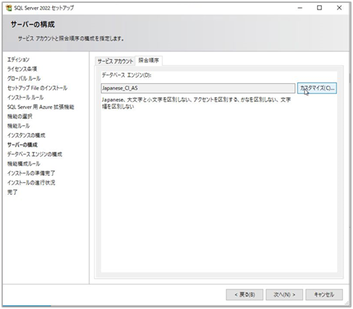
Task: Click the エディション step in sidebar
Action: [18, 60]
